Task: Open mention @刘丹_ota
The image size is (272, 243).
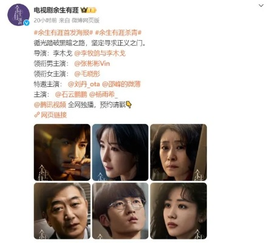Action: pos(84,84)
